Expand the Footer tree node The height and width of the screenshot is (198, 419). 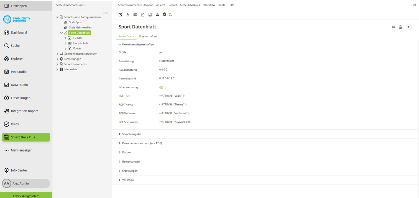(66, 48)
